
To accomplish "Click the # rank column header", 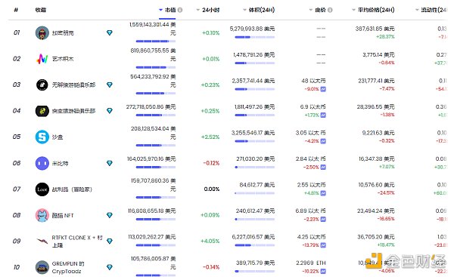I will pos(16,10).
